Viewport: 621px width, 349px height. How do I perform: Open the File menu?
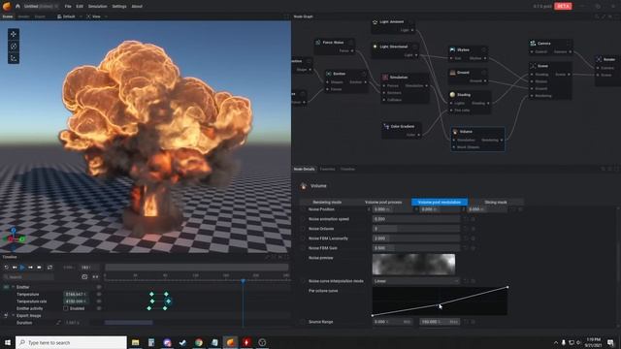click(68, 7)
